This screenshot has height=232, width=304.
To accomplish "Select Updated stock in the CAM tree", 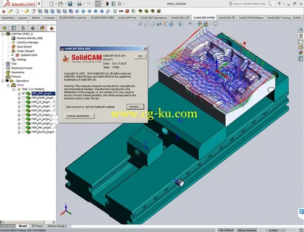I will [29, 55].
